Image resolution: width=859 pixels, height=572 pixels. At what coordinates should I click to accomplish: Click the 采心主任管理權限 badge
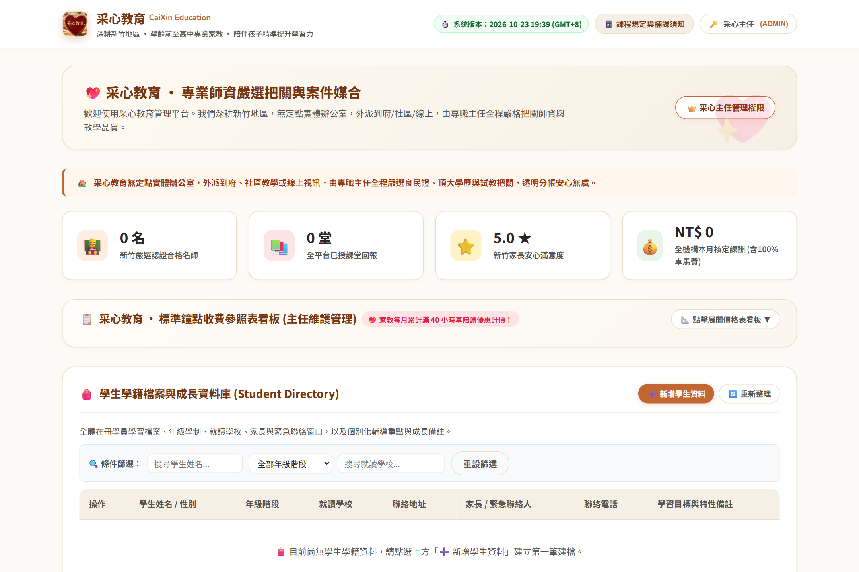(x=725, y=108)
